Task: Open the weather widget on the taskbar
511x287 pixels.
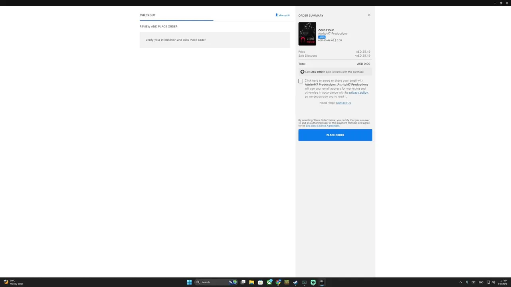Action: (13, 282)
